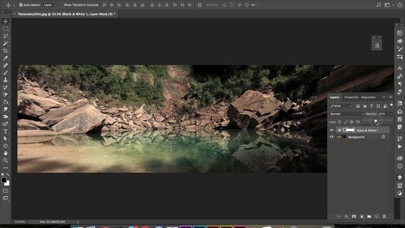Click the floating glyph panel icon
This screenshot has height=228, width=405.
coord(377,46)
